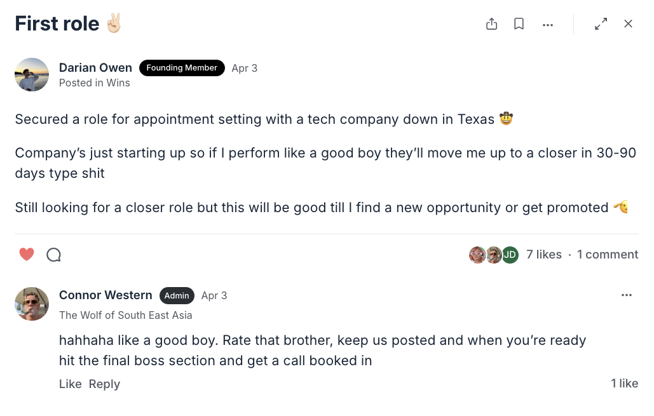This screenshot has width=654, height=416.
Task: Toggle the red heart like on post
Action: (x=27, y=254)
